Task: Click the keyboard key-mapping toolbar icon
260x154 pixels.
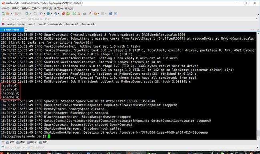Action: coord(85,14)
